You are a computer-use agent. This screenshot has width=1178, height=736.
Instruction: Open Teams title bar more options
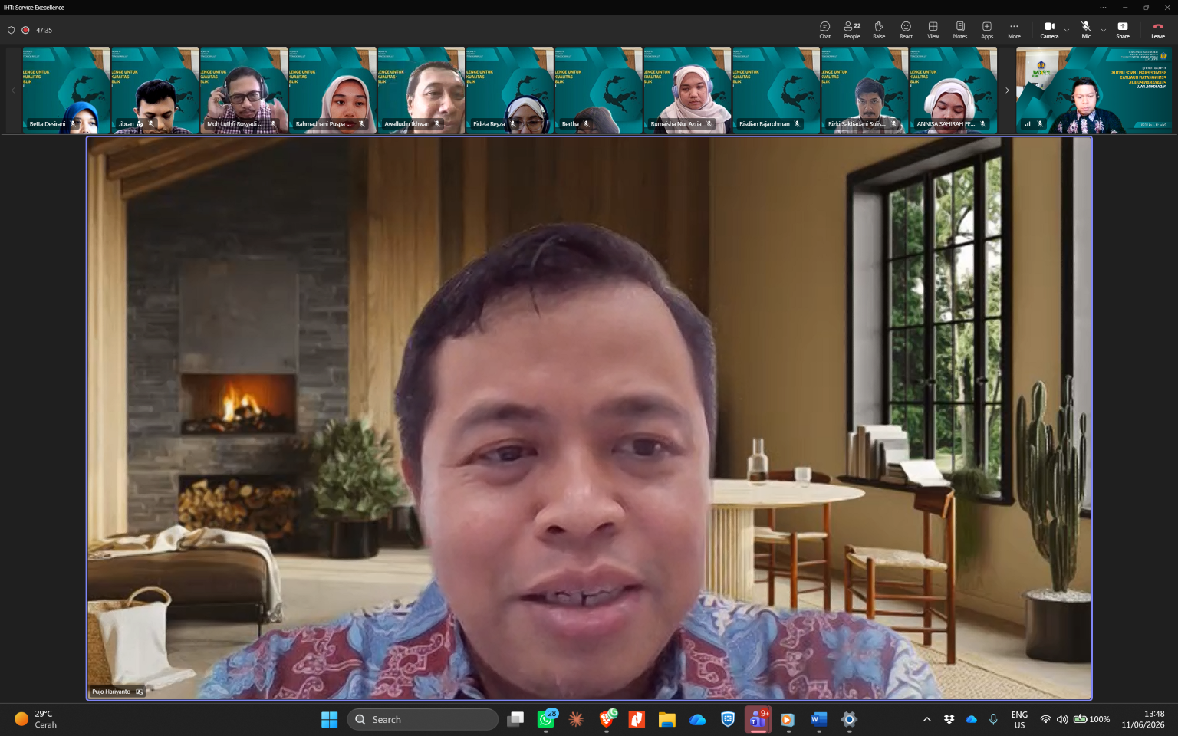click(x=1103, y=8)
